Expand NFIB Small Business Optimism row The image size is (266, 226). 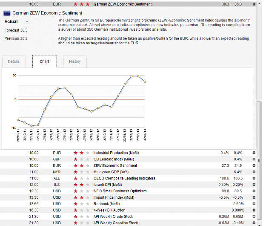(x=254, y=191)
